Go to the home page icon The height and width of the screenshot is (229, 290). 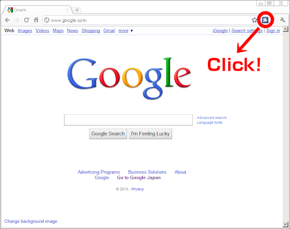tap(36, 20)
